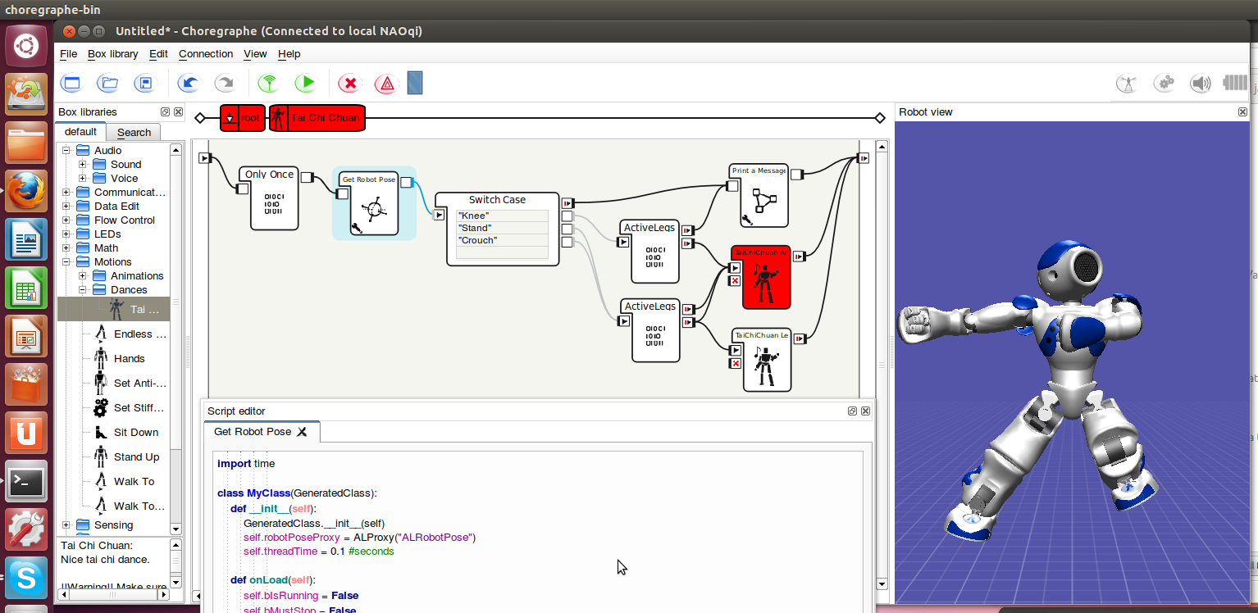
Task: Adjust robot volume with the speaker icon
Action: (x=1200, y=83)
